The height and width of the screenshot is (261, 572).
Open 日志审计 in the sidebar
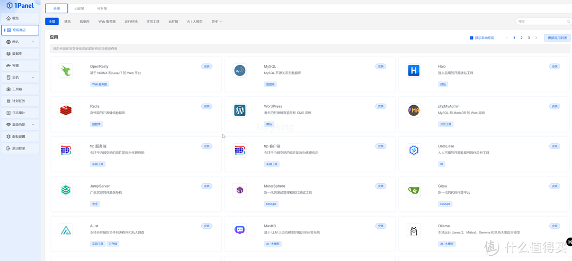(x=20, y=113)
